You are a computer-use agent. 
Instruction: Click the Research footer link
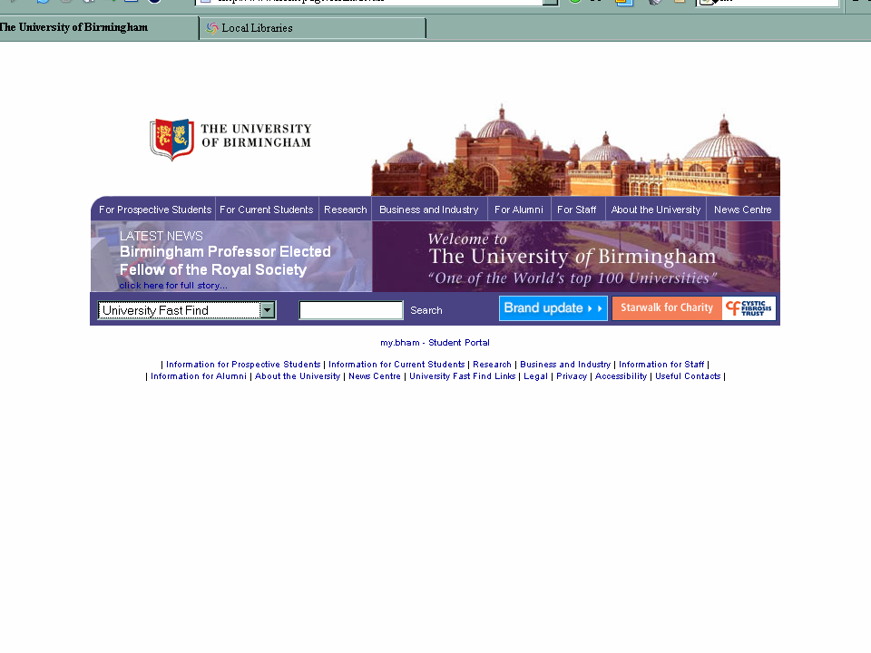492,365
